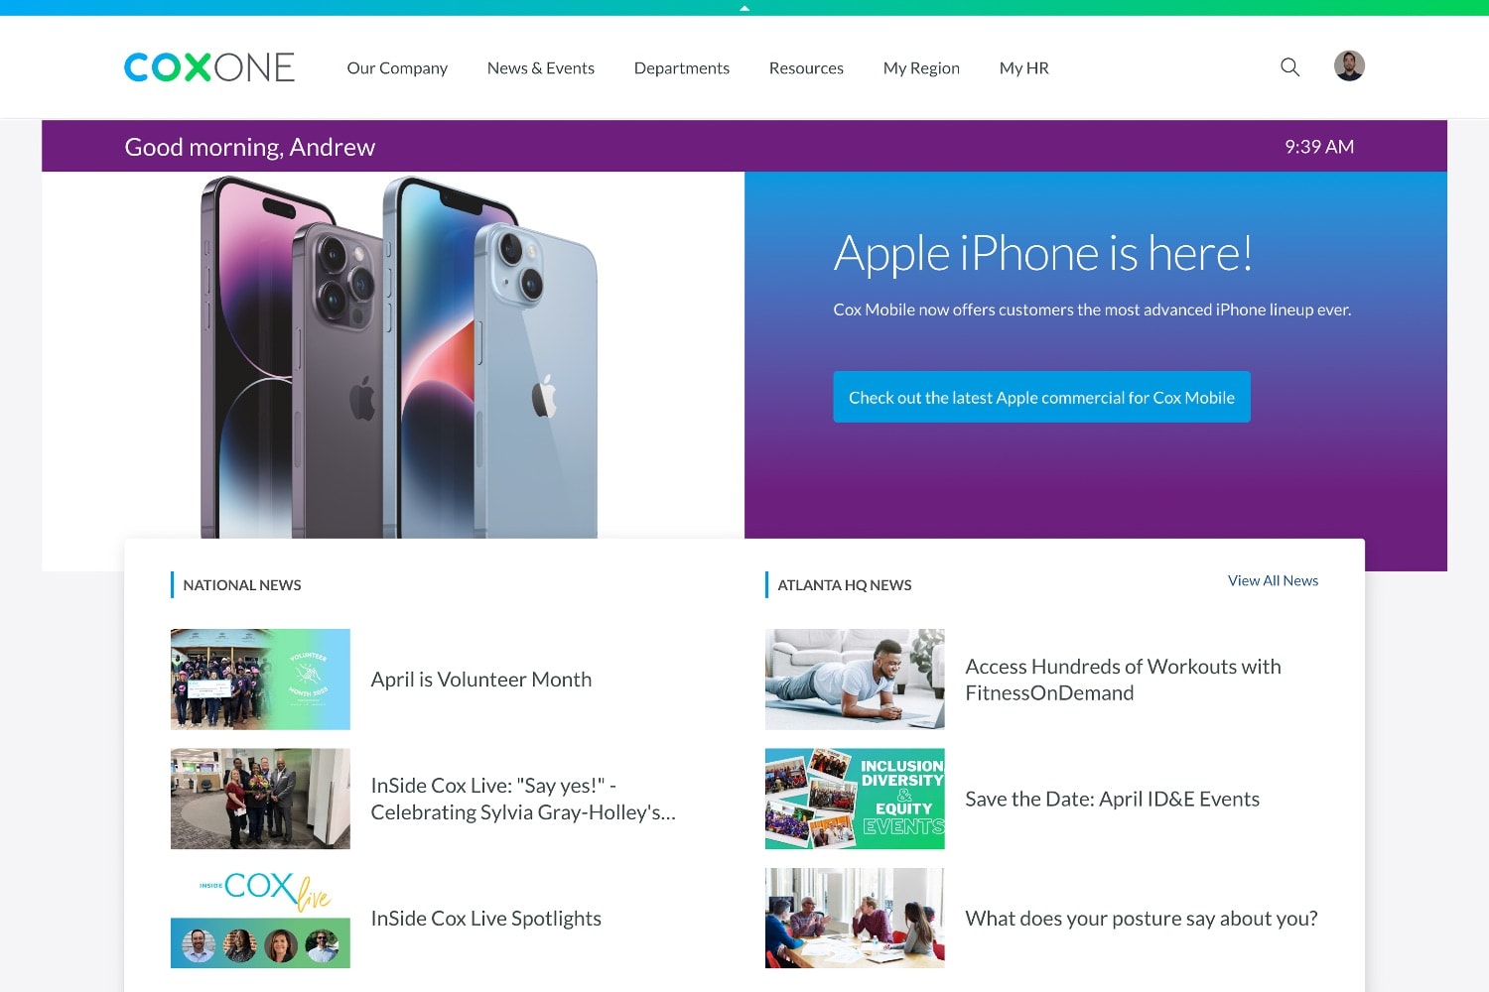The image size is (1489, 992).
Task: Open the News & Events menu
Action: pos(541,68)
